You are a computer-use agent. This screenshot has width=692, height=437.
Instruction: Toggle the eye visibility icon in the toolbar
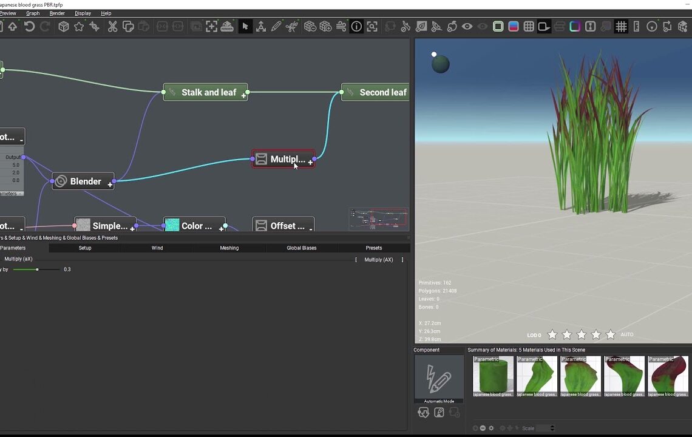pos(466,27)
